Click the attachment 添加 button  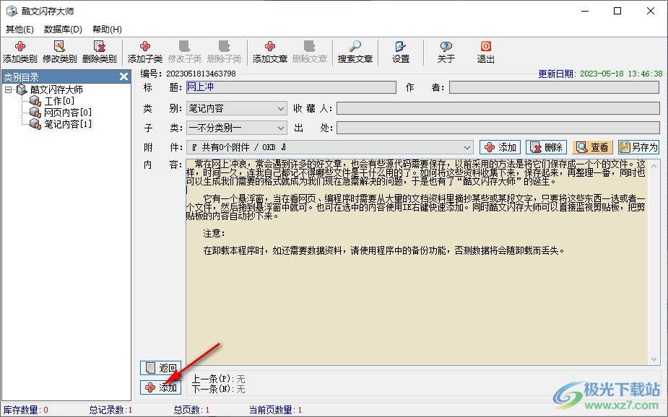click(x=500, y=148)
